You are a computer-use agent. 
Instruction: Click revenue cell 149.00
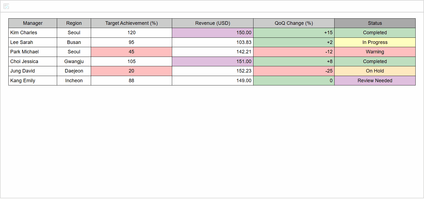click(213, 81)
